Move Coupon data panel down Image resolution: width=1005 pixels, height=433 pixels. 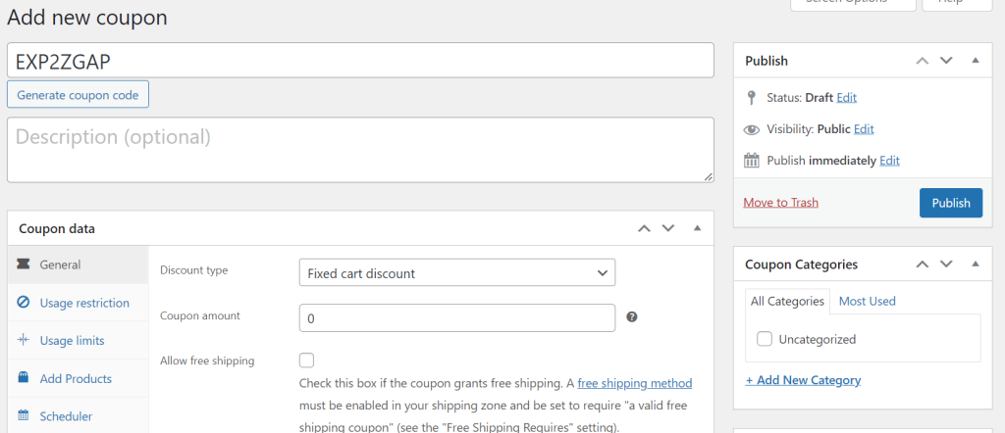click(x=667, y=228)
